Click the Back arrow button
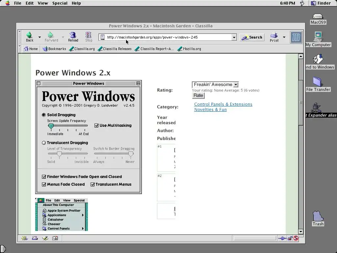This screenshot has width=337, height=253. [x=29, y=37]
